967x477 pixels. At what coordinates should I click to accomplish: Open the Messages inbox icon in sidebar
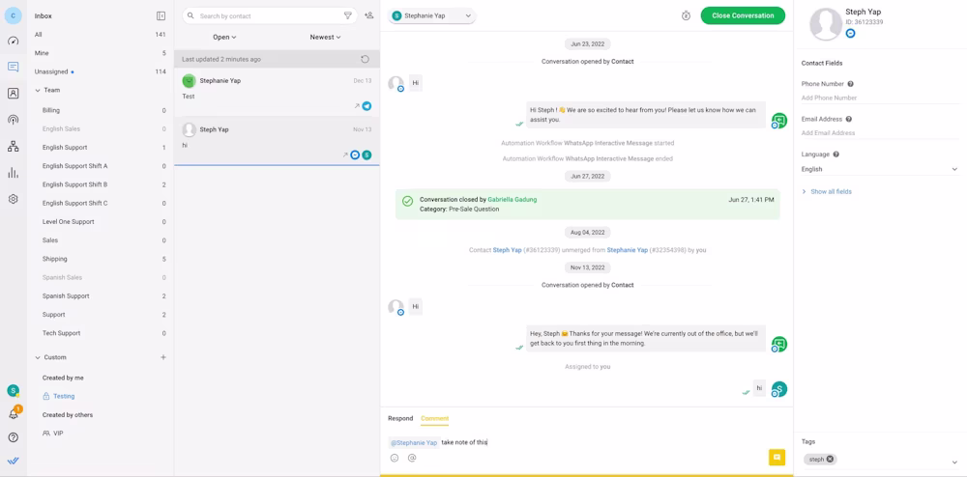(x=13, y=67)
